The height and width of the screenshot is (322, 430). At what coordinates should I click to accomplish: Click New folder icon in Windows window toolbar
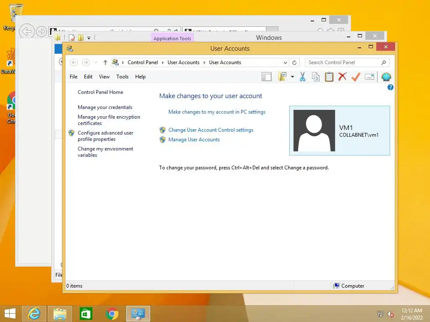81,38
